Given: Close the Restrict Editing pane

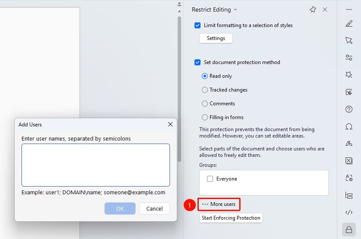Looking at the screenshot, I should pos(324,9).
